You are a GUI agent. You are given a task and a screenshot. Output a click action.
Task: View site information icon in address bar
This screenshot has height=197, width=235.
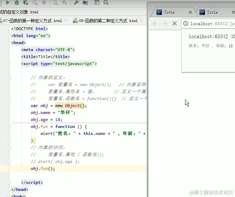186,24
